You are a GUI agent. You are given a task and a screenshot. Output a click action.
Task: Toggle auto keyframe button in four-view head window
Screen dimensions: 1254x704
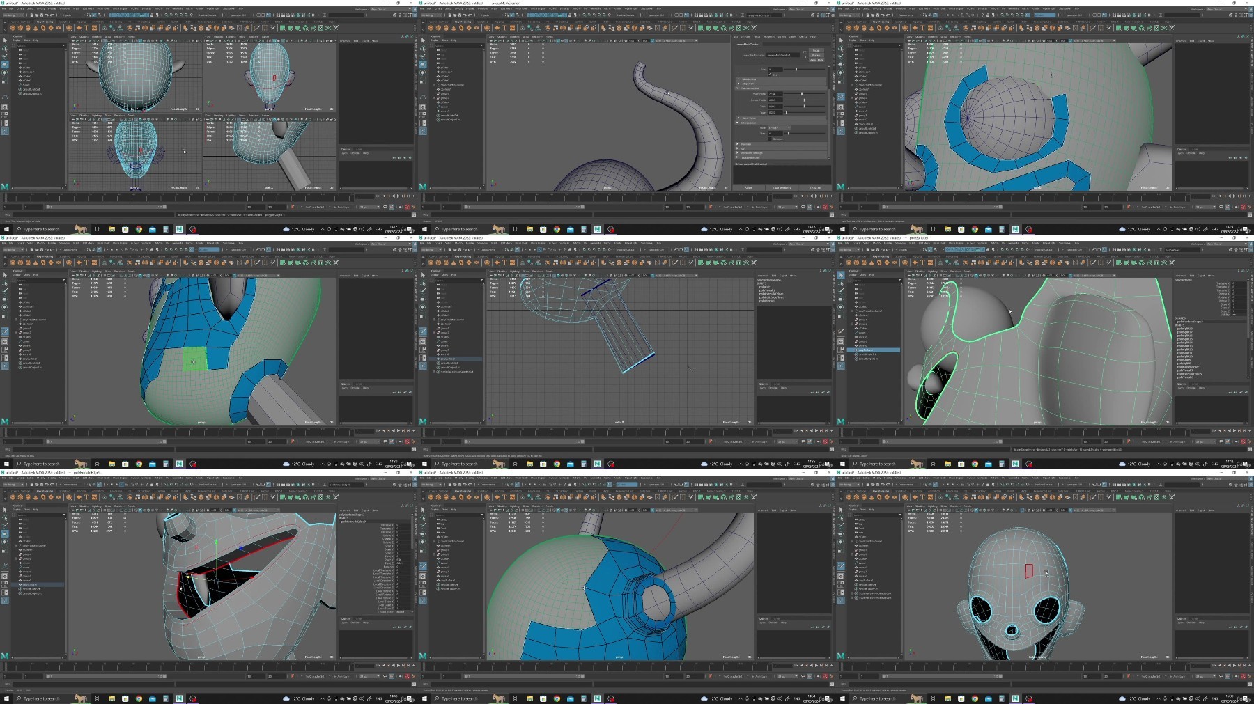pyautogui.click(x=407, y=207)
